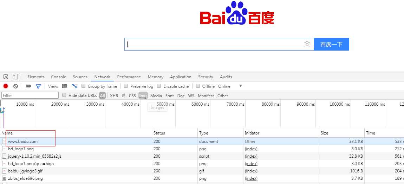404x184 pixels.
Task: Sort by the Type column header
Action: coord(220,133)
